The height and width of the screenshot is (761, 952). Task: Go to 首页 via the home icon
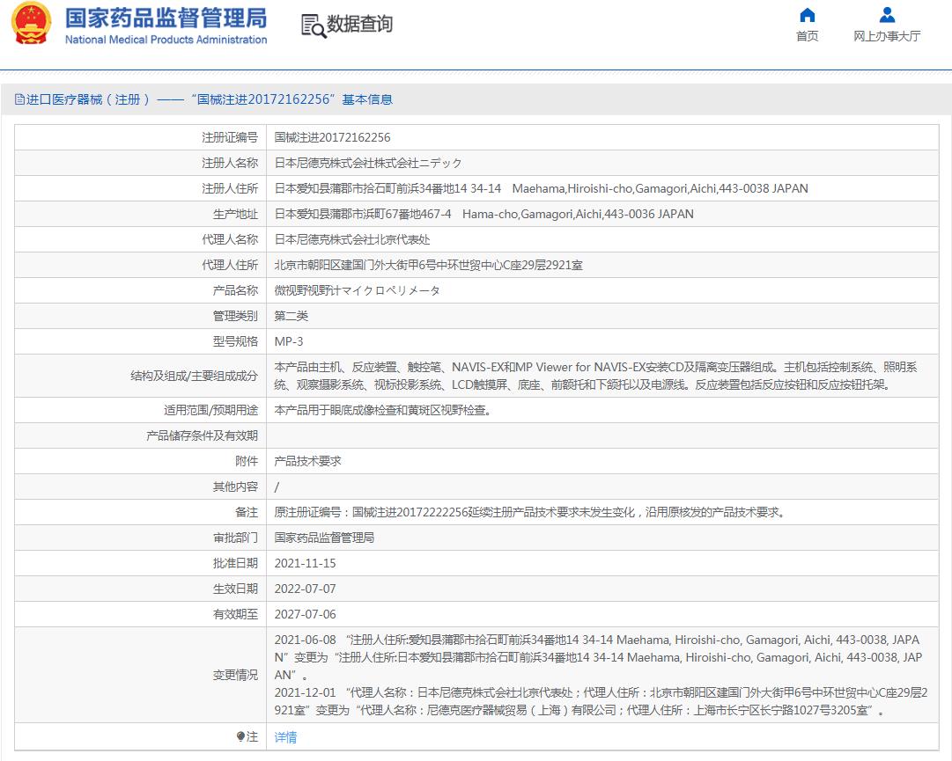[807, 15]
